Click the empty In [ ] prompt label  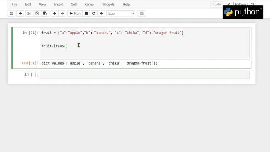pyautogui.click(x=32, y=74)
